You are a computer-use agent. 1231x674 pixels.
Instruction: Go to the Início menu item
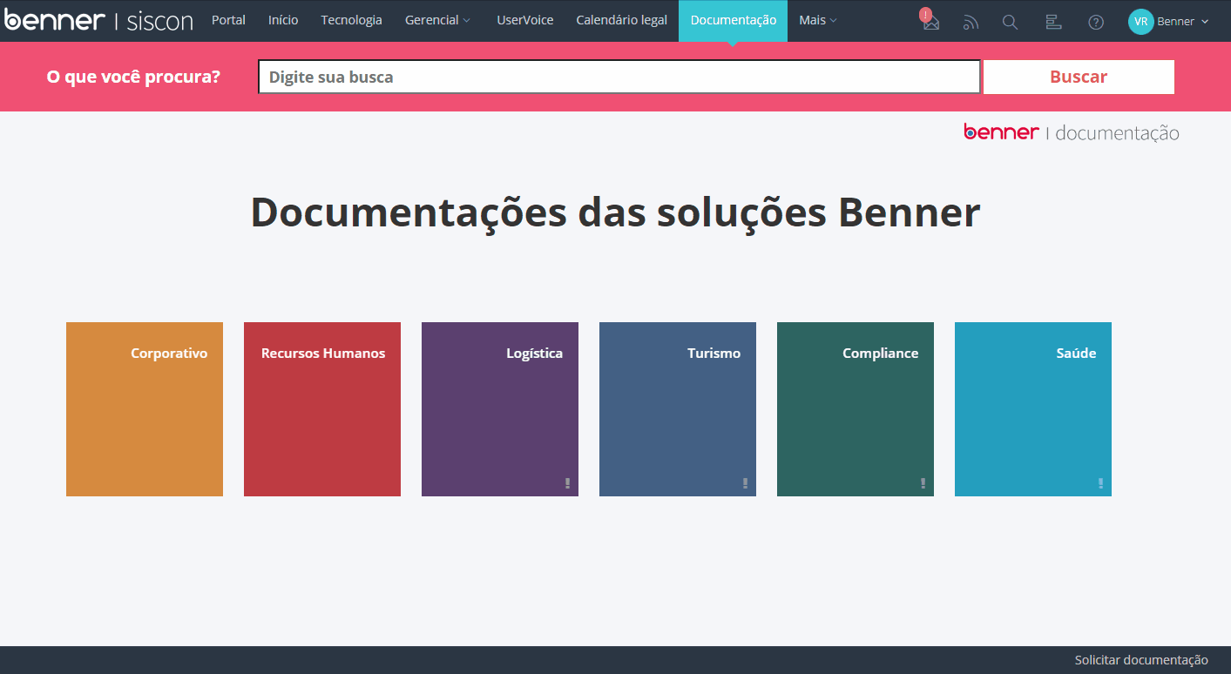coord(283,20)
